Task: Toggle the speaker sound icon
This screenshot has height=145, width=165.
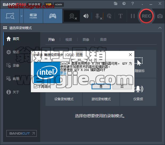Action: click(86, 16)
